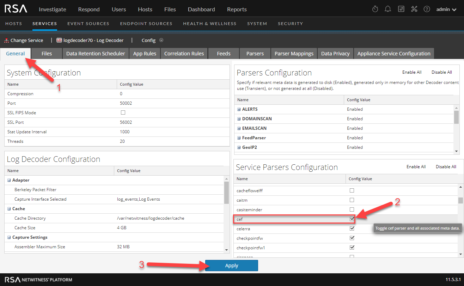
Task: Uncheck the cef parser checkbox
Action: [x=352, y=219]
